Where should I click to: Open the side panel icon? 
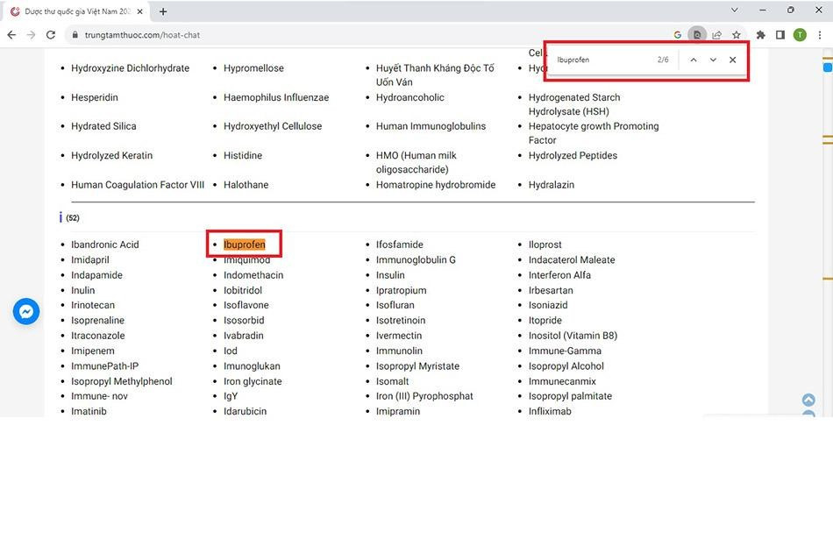point(780,35)
